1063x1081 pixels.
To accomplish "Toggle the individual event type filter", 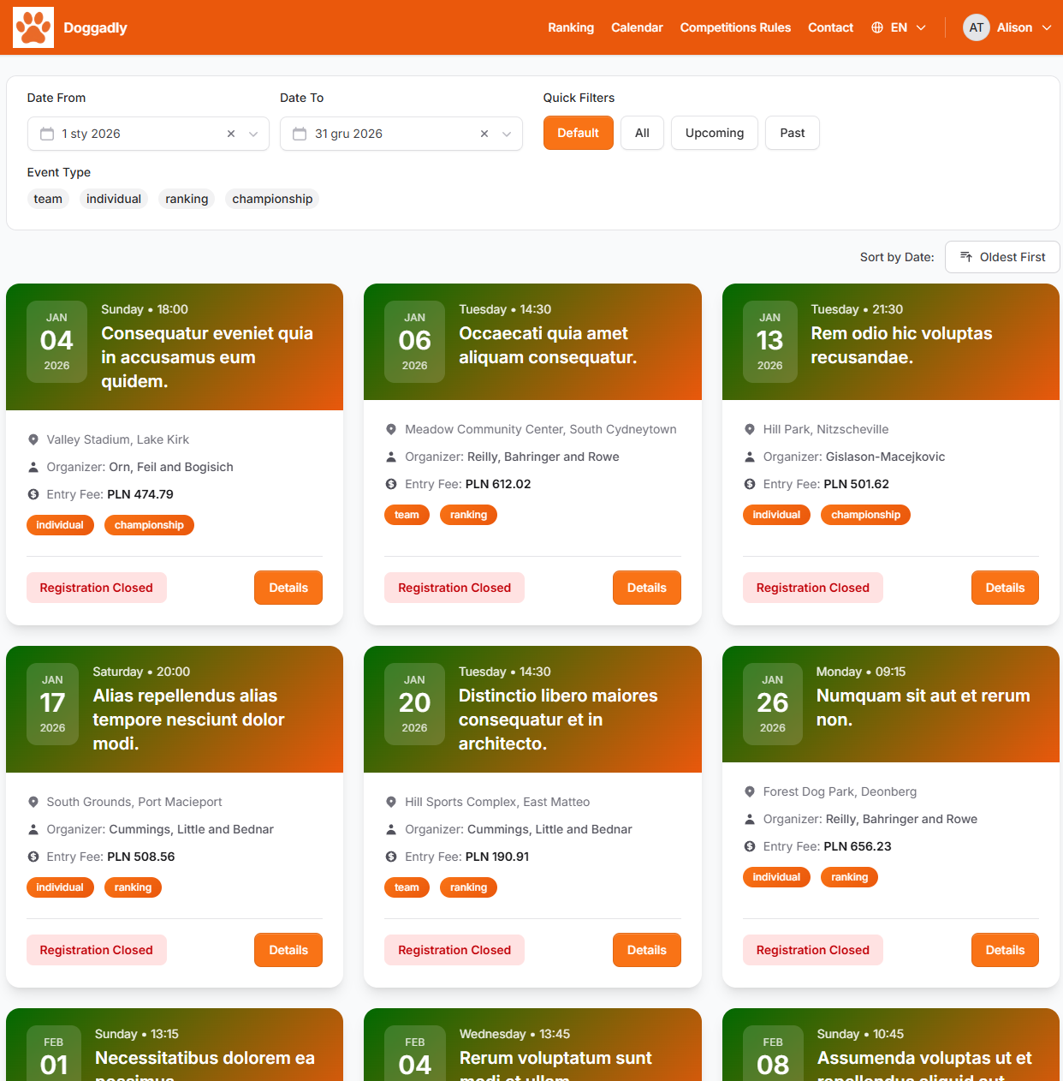I will (x=114, y=199).
